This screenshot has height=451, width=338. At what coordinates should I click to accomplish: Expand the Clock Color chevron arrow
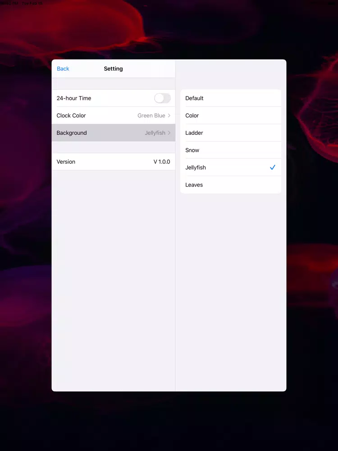[x=169, y=115]
